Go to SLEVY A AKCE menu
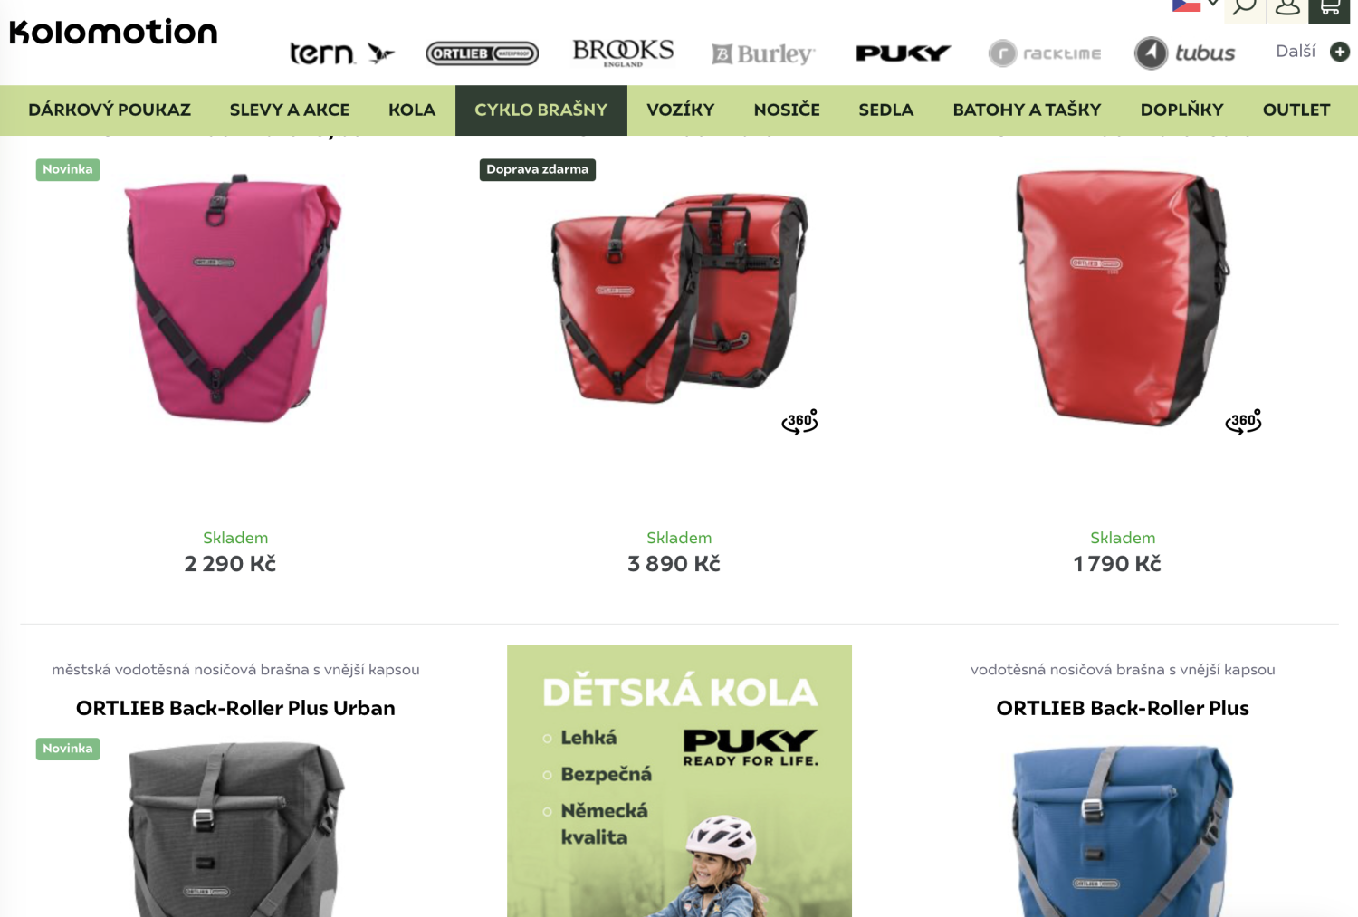This screenshot has width=1358, height=917. (290, 110)
